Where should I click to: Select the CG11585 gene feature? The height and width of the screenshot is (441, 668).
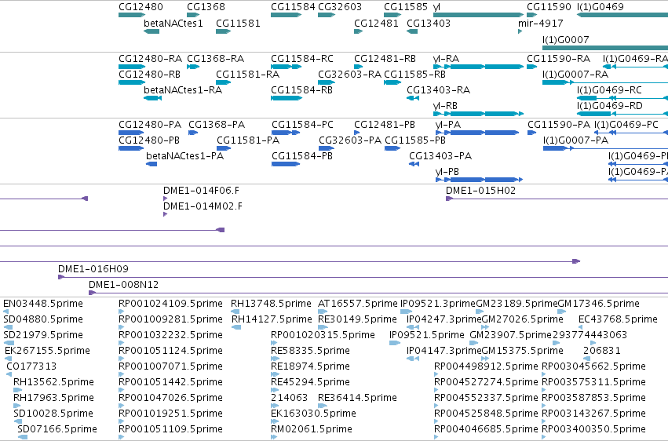[392, 15]
